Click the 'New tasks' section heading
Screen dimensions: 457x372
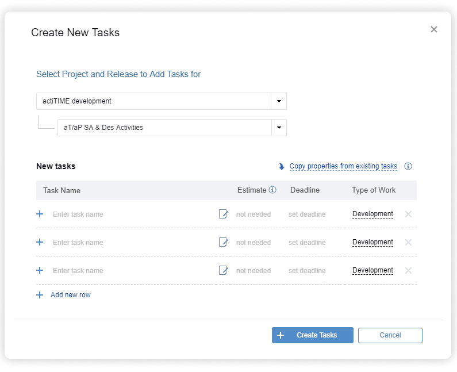click(x=56, y=166)
